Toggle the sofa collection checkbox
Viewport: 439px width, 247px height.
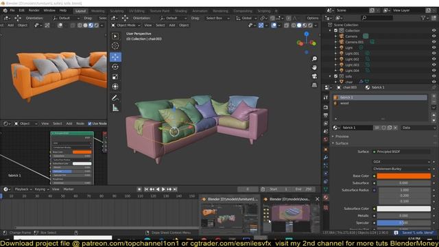(x=335, y=76)
